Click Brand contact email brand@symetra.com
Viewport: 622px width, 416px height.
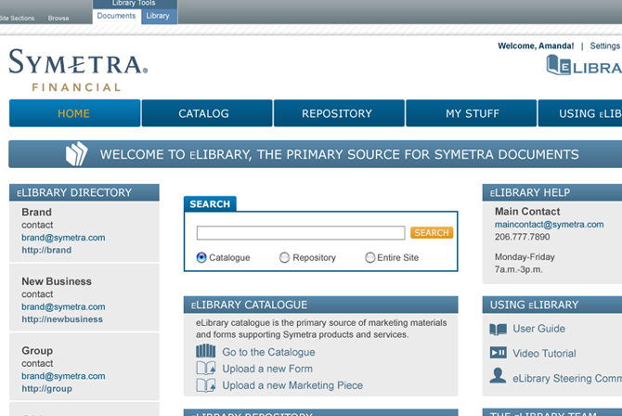(63, 238)
